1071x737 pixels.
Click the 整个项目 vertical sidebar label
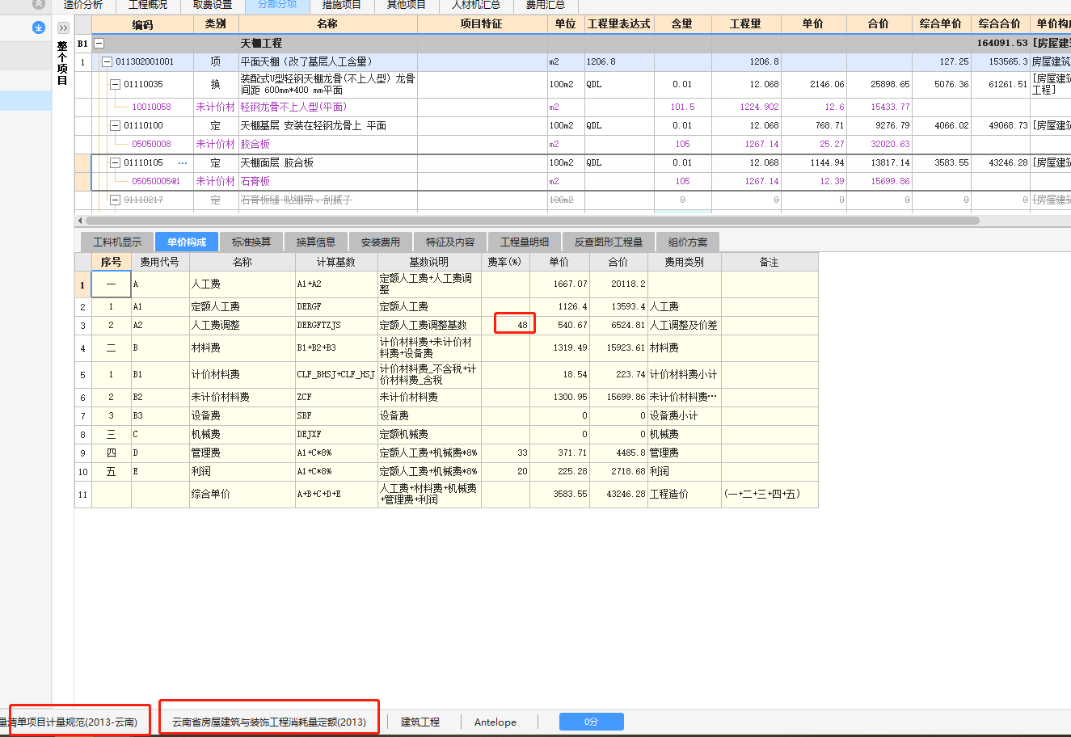click(62, 64)
